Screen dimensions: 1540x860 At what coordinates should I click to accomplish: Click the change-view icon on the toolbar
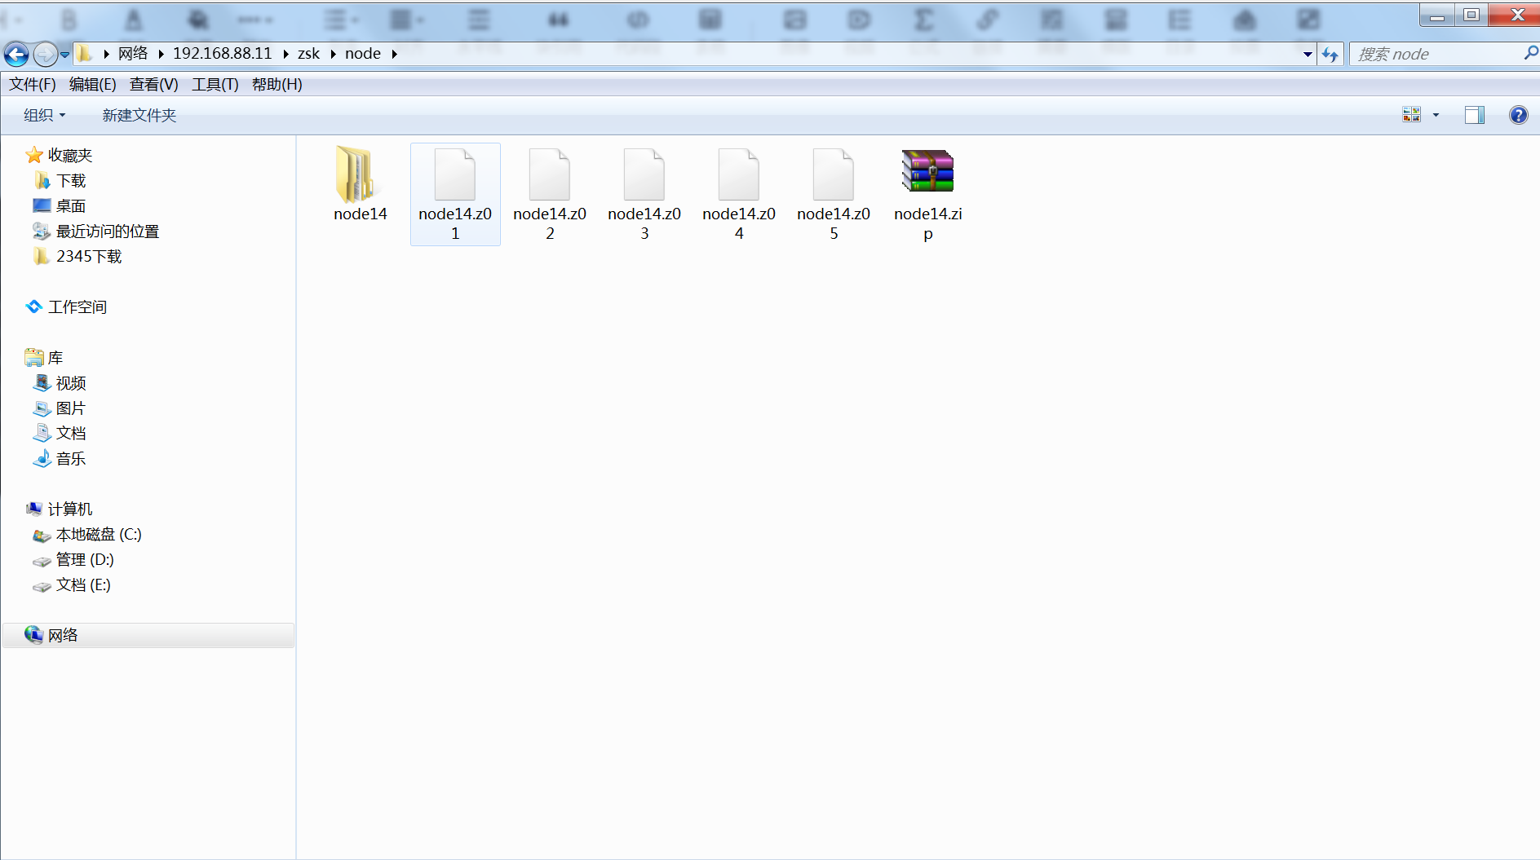tap(1412, 114)
